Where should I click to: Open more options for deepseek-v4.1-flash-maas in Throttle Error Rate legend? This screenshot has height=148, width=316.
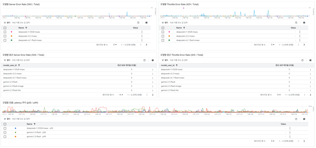click(x=300, y=40)
